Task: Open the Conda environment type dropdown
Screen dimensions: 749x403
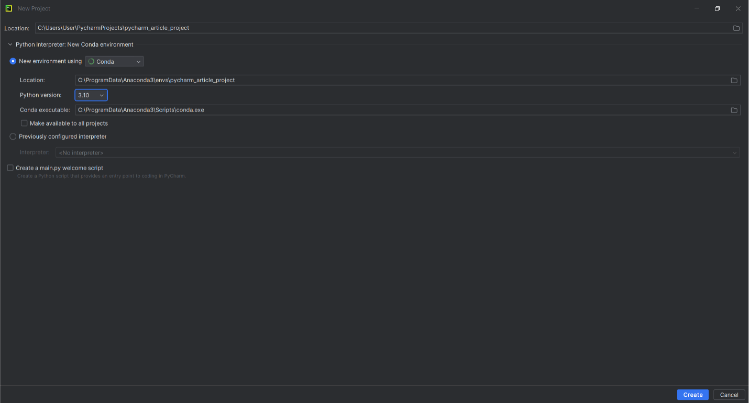Action: pos(114,61)
